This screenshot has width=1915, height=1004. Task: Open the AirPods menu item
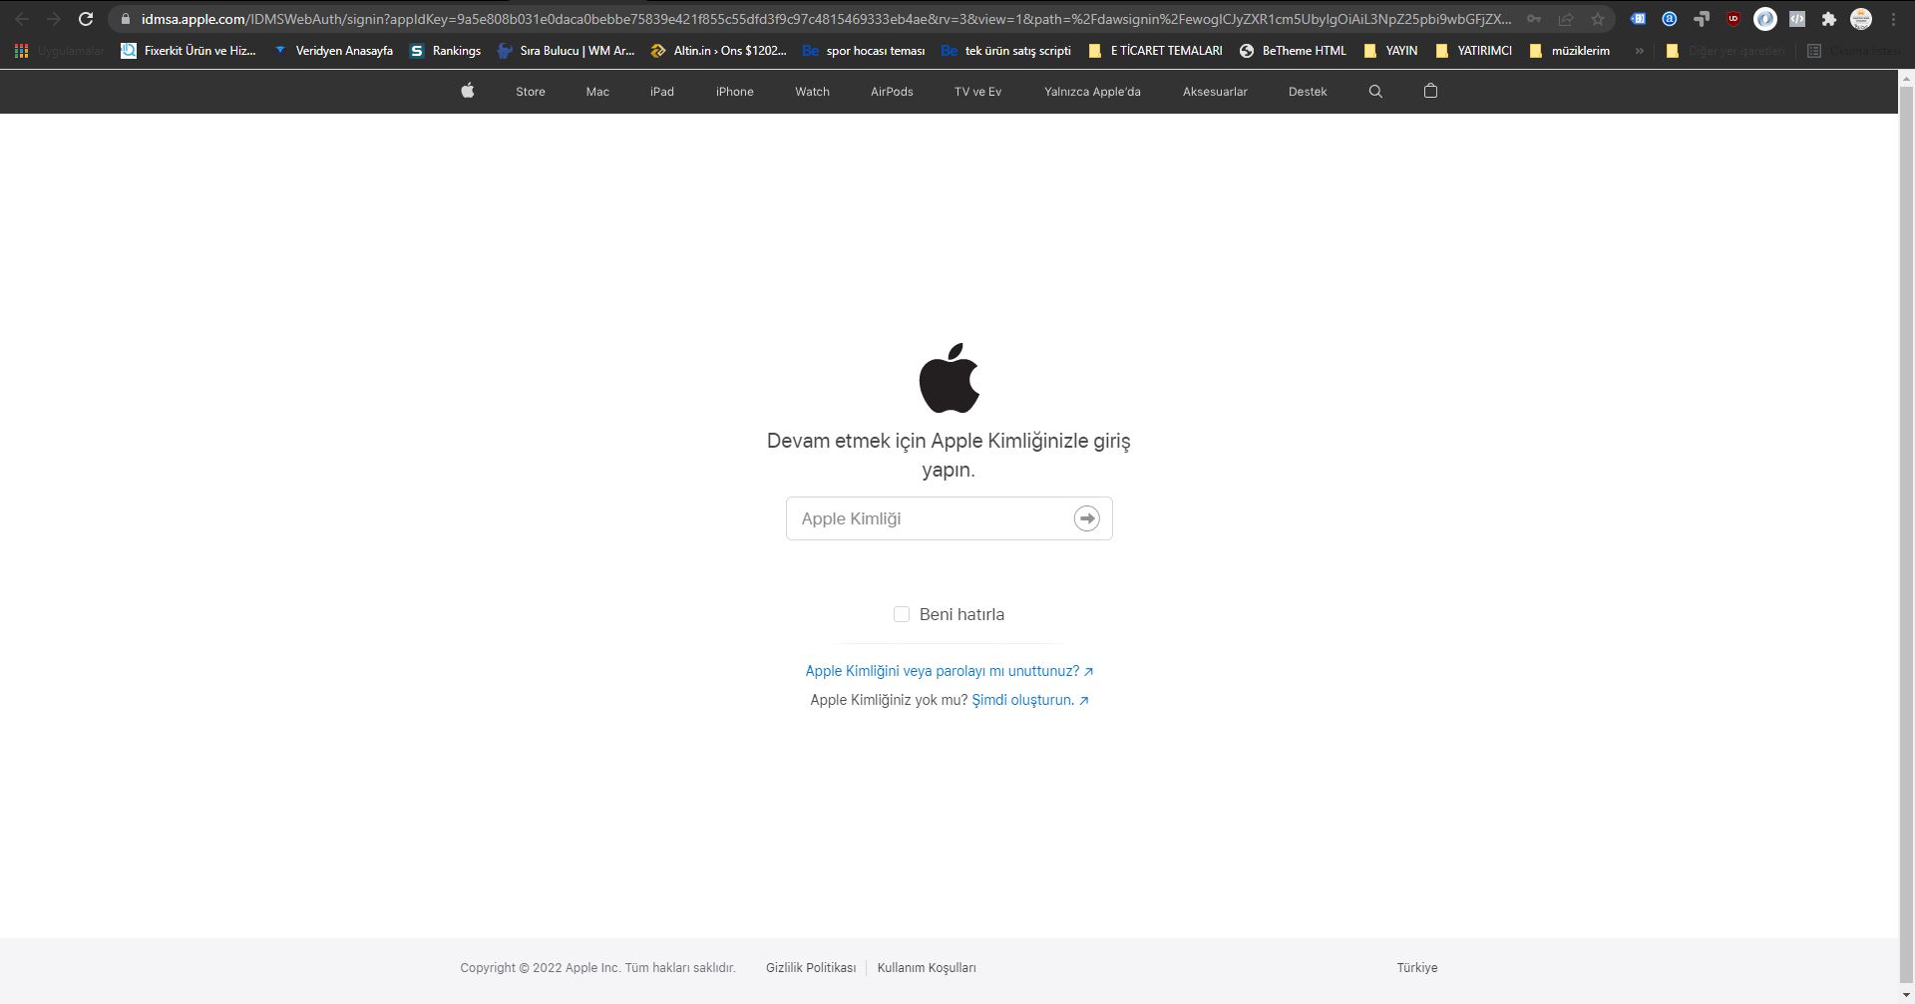pyautogui.click(x=892, y=92)
